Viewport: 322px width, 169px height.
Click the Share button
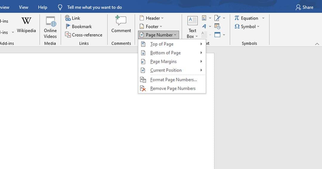(x=304, y=7)
